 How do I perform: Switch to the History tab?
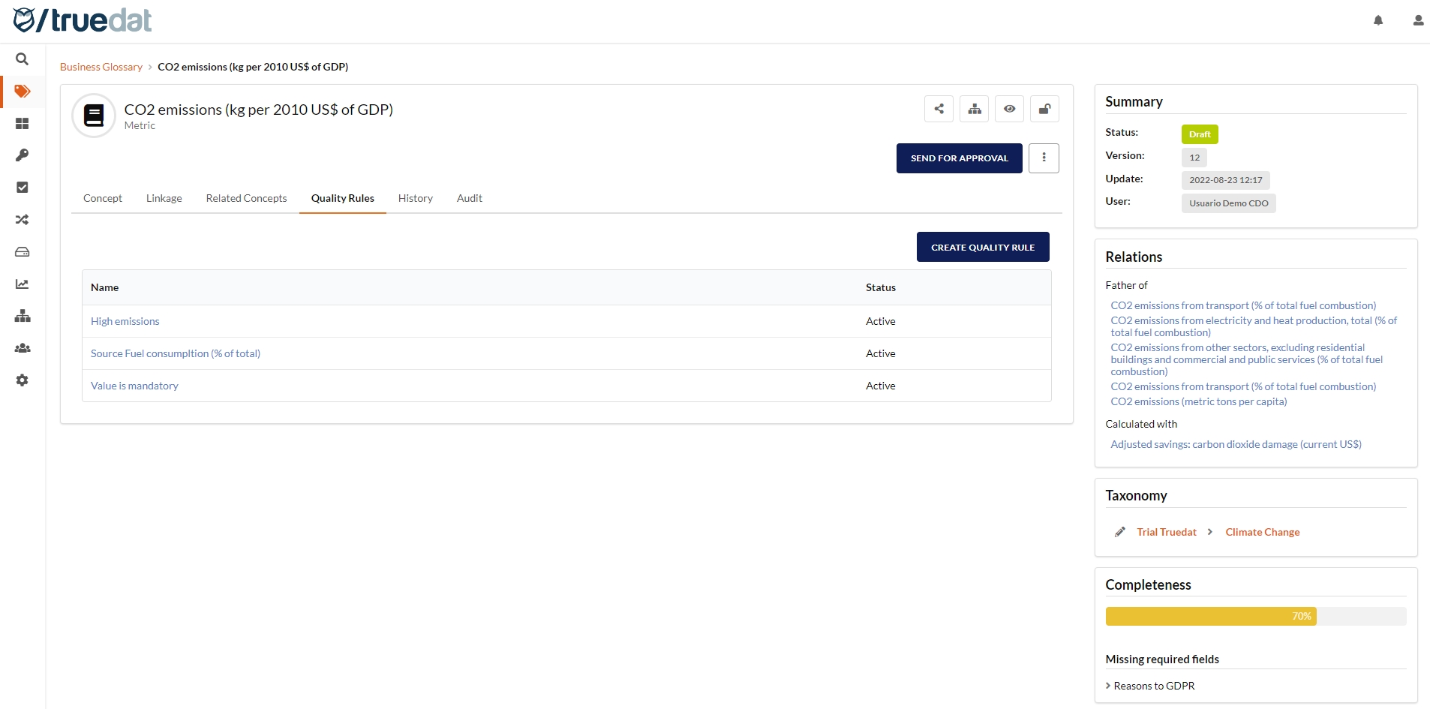click(x=415, y=198)
